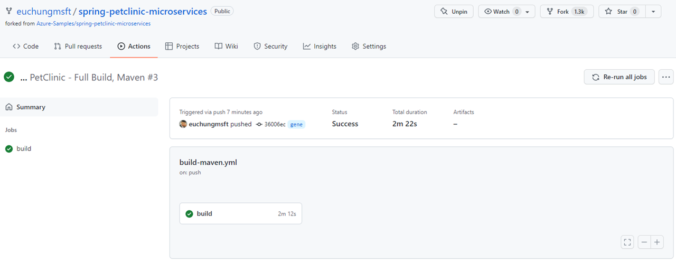The image size is (676, 262).
Task: Open the spring-petclinic-microservices repository link
Action: tap(143, 12)
